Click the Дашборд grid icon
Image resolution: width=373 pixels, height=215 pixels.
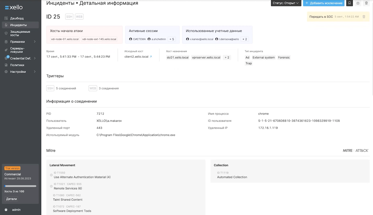pyautogui.click(x=6, y=18)
